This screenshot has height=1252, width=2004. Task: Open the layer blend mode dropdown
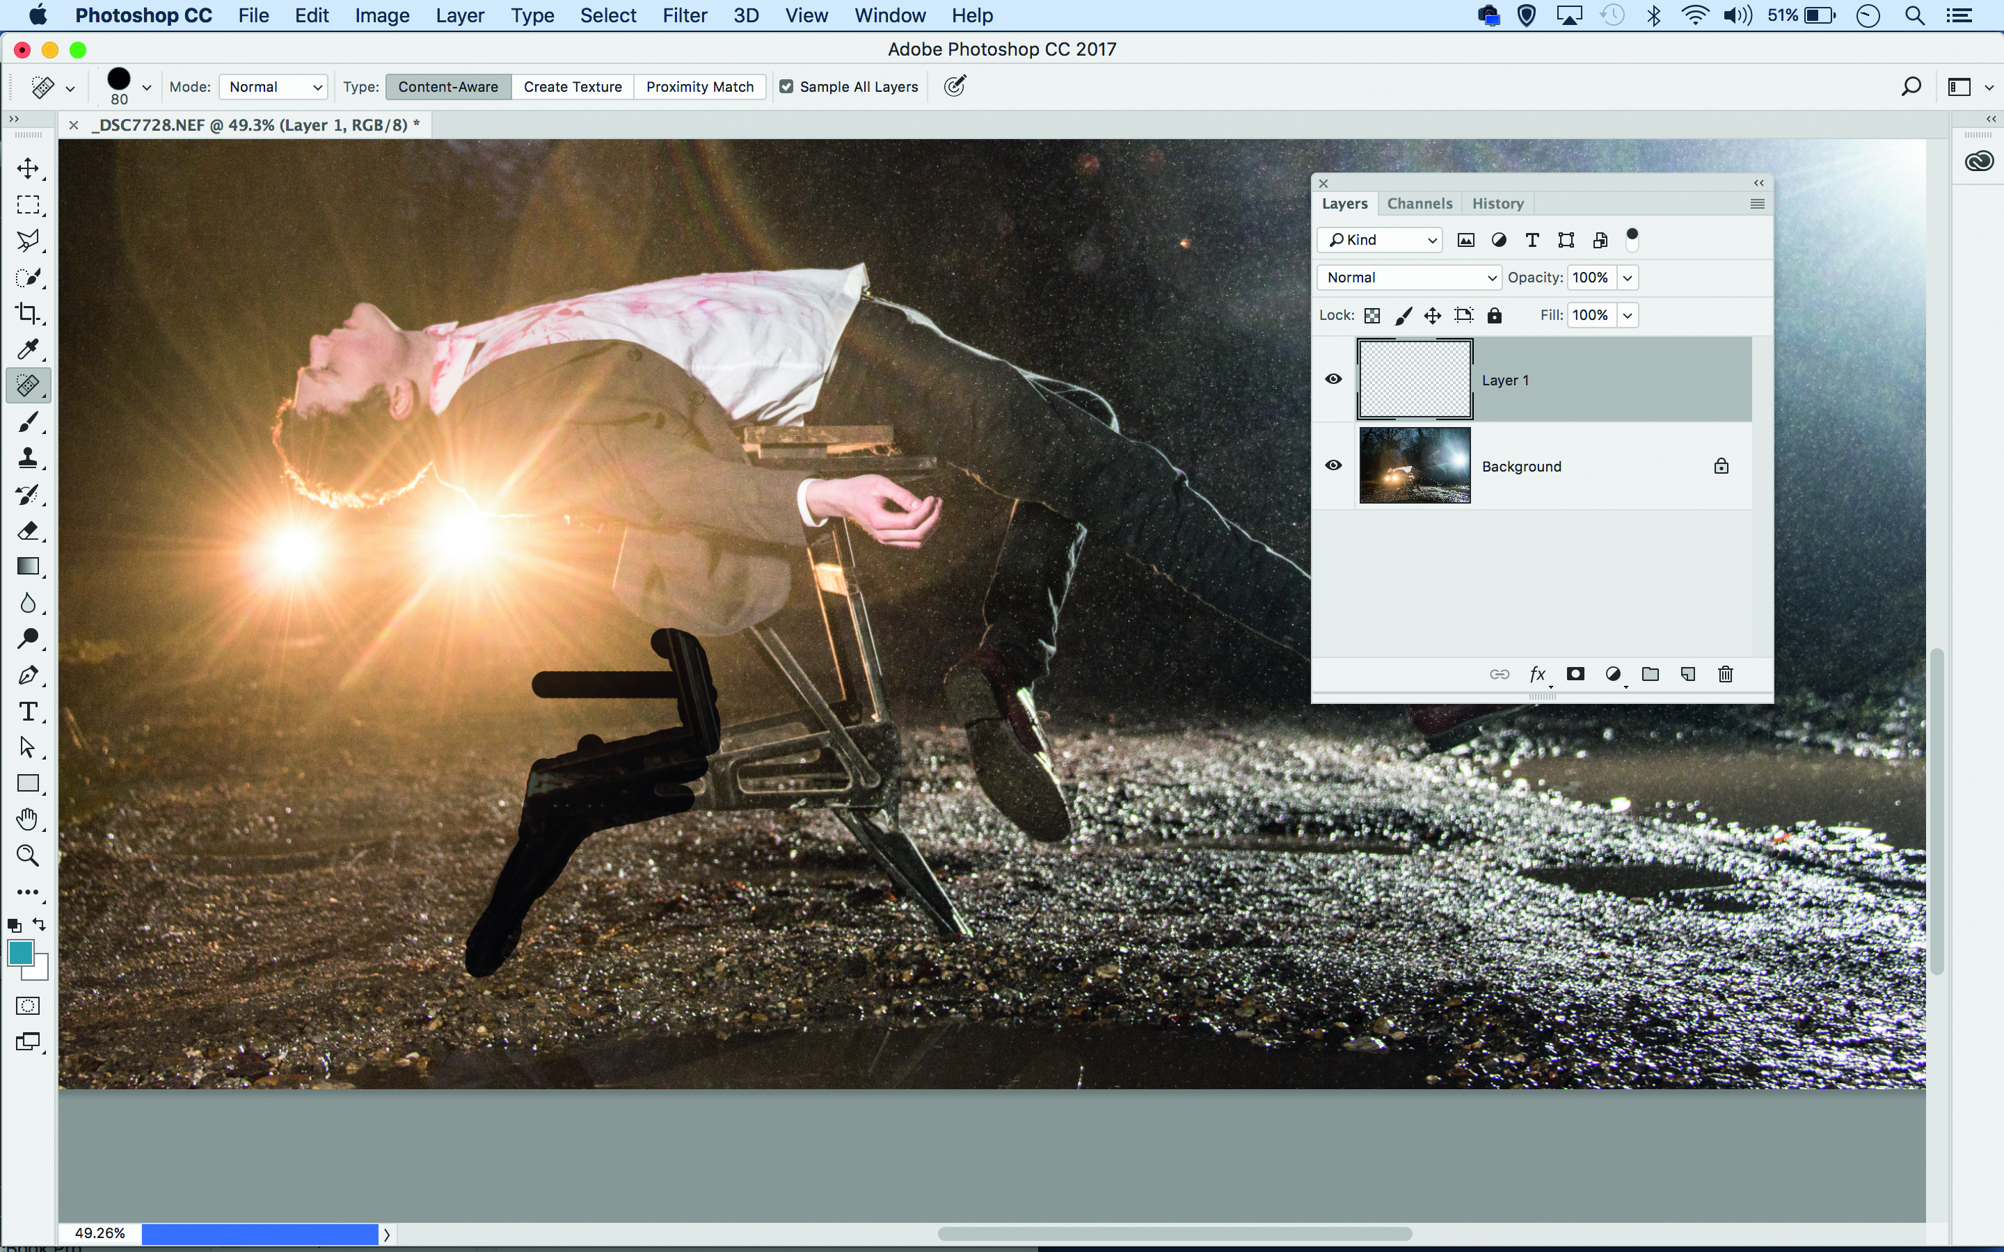[1408, 278]
